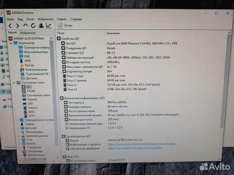Image resolution: width=234 pixels, height=175 pixels.
Task: Click the IPMI icon in the tree
Action: 22,61
